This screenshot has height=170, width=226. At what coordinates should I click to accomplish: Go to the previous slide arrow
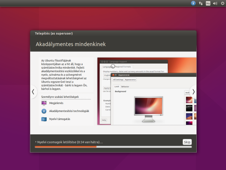point(33,92)
